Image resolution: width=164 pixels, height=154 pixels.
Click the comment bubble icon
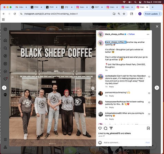point(106,128)
